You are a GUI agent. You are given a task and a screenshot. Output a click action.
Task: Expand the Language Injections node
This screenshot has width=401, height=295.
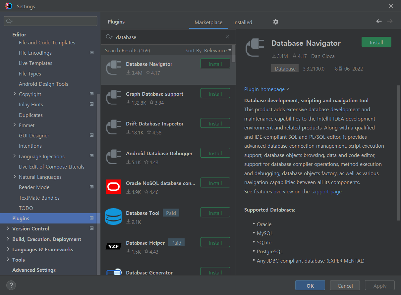(x=15, y=156)
